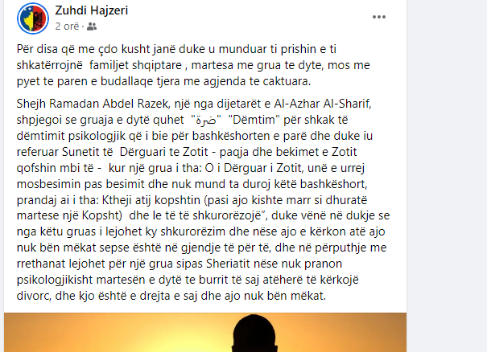The width and height of the screenshot is (487, 352).
Task: Click the word Sheriatit in the post
Action: click(x=229, y=264)
